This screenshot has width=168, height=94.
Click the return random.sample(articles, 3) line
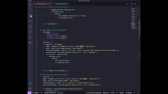point(55,71)
